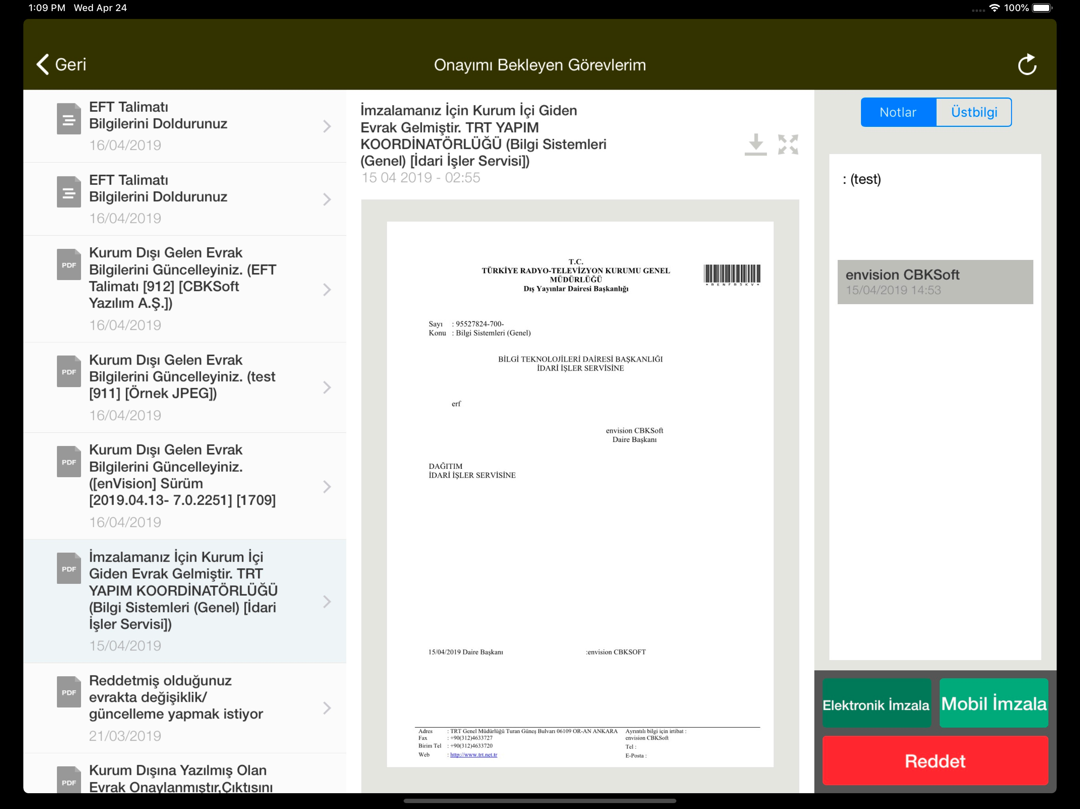Tap the Wi-Fi status icon
This screenshot has height=809, width=1080.
994,8
